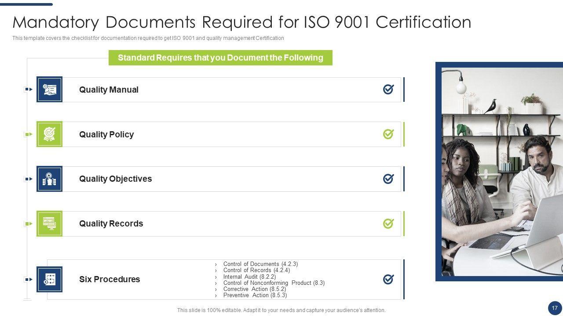Click the office meeting photo

[502, 172]
